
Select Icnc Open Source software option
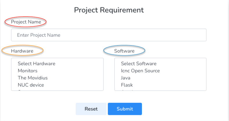(140, 71)
